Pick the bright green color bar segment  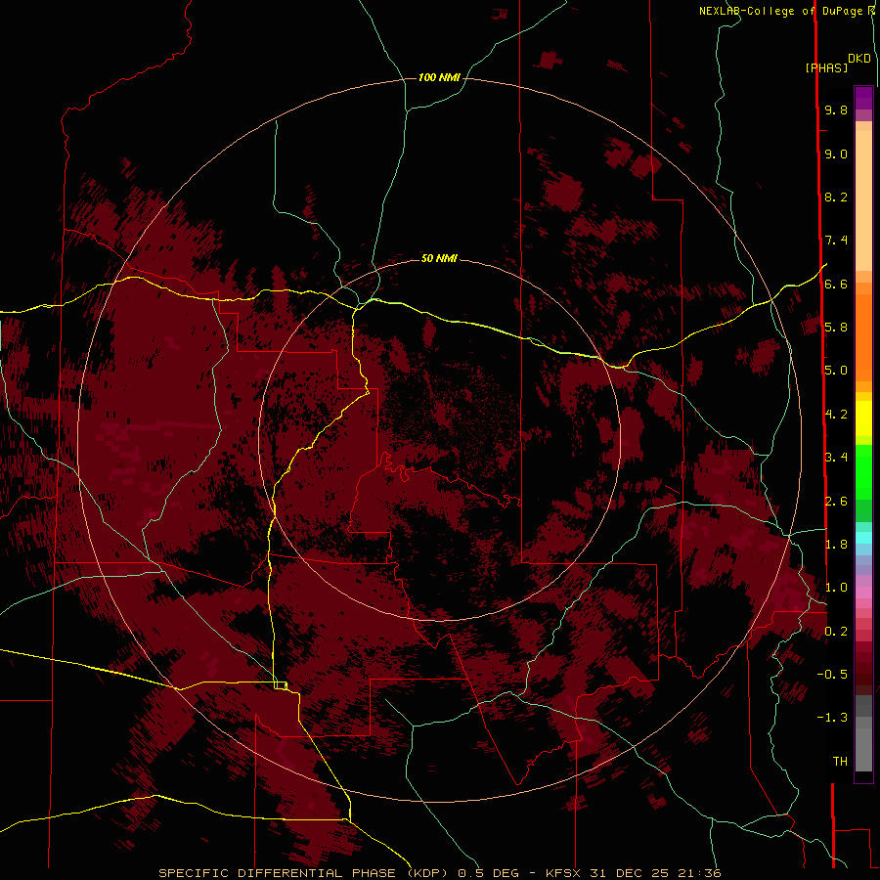click(x=863, y=472)
